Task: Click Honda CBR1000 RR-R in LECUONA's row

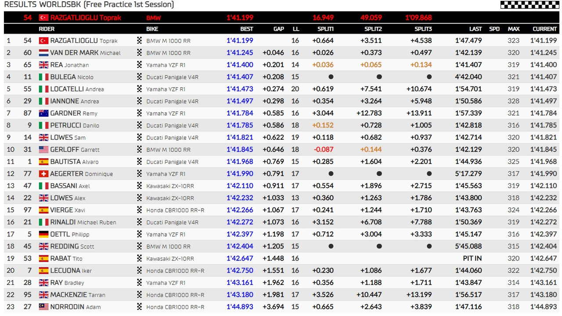Action: pos(175,270)
